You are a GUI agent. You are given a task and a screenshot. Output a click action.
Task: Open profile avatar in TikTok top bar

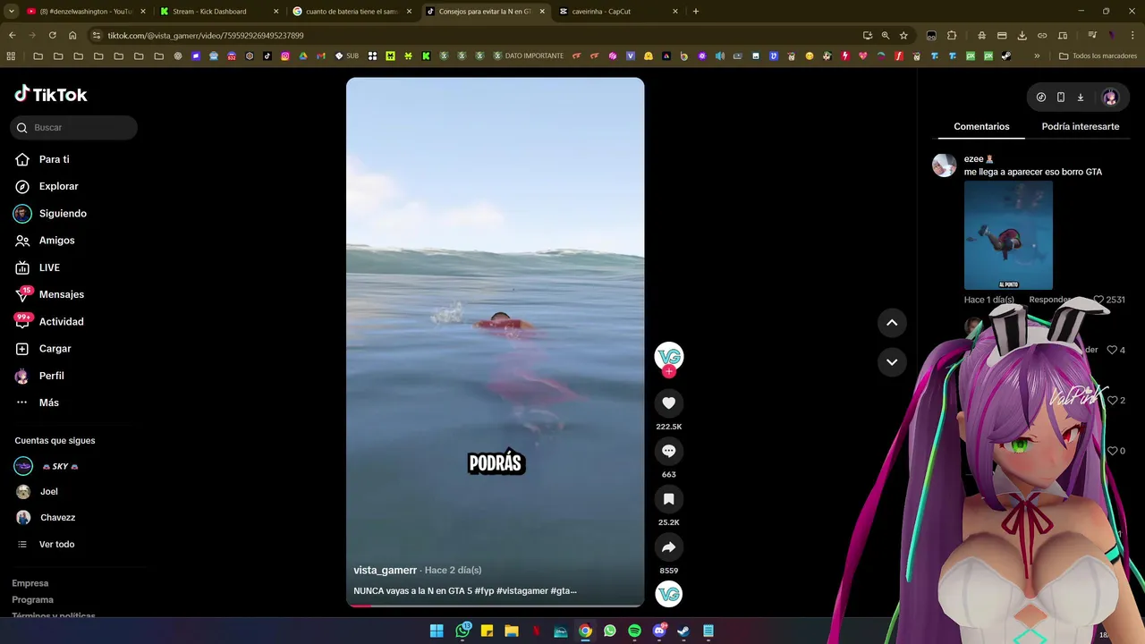click(1110, 97)
